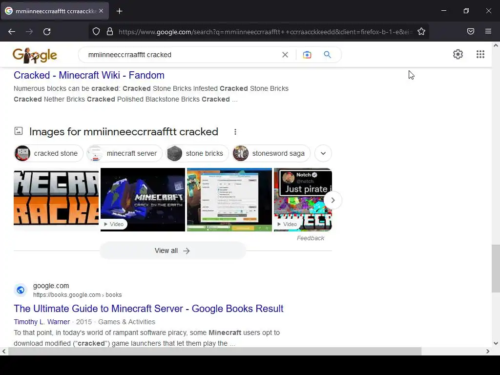
Task: Click vertical scrollbar up arrow
Action: tap(496, 45)
